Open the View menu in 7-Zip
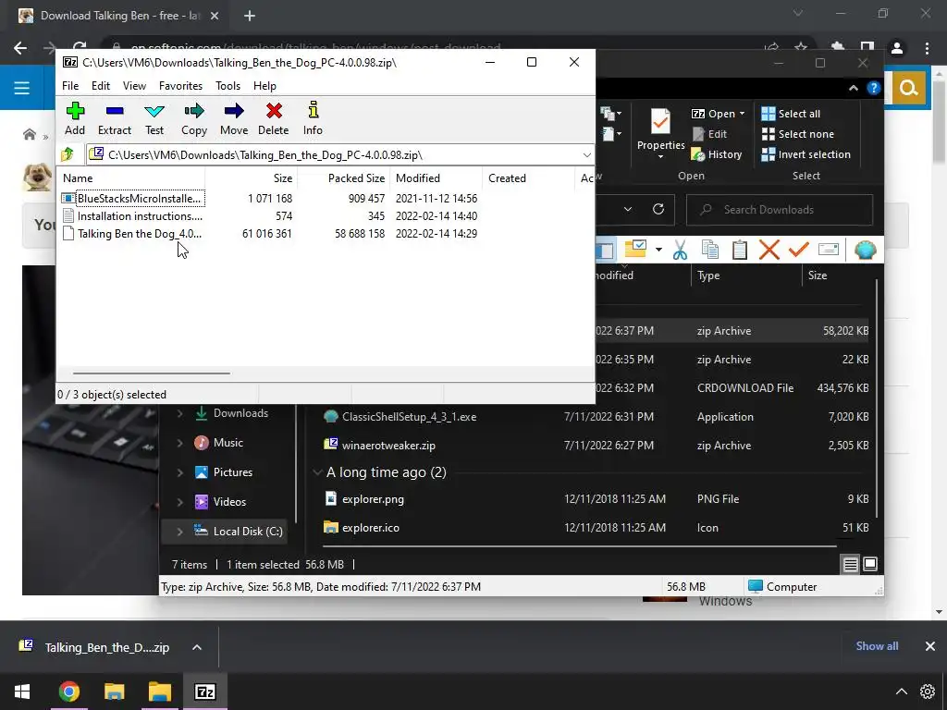 click(x=134, y=86)
